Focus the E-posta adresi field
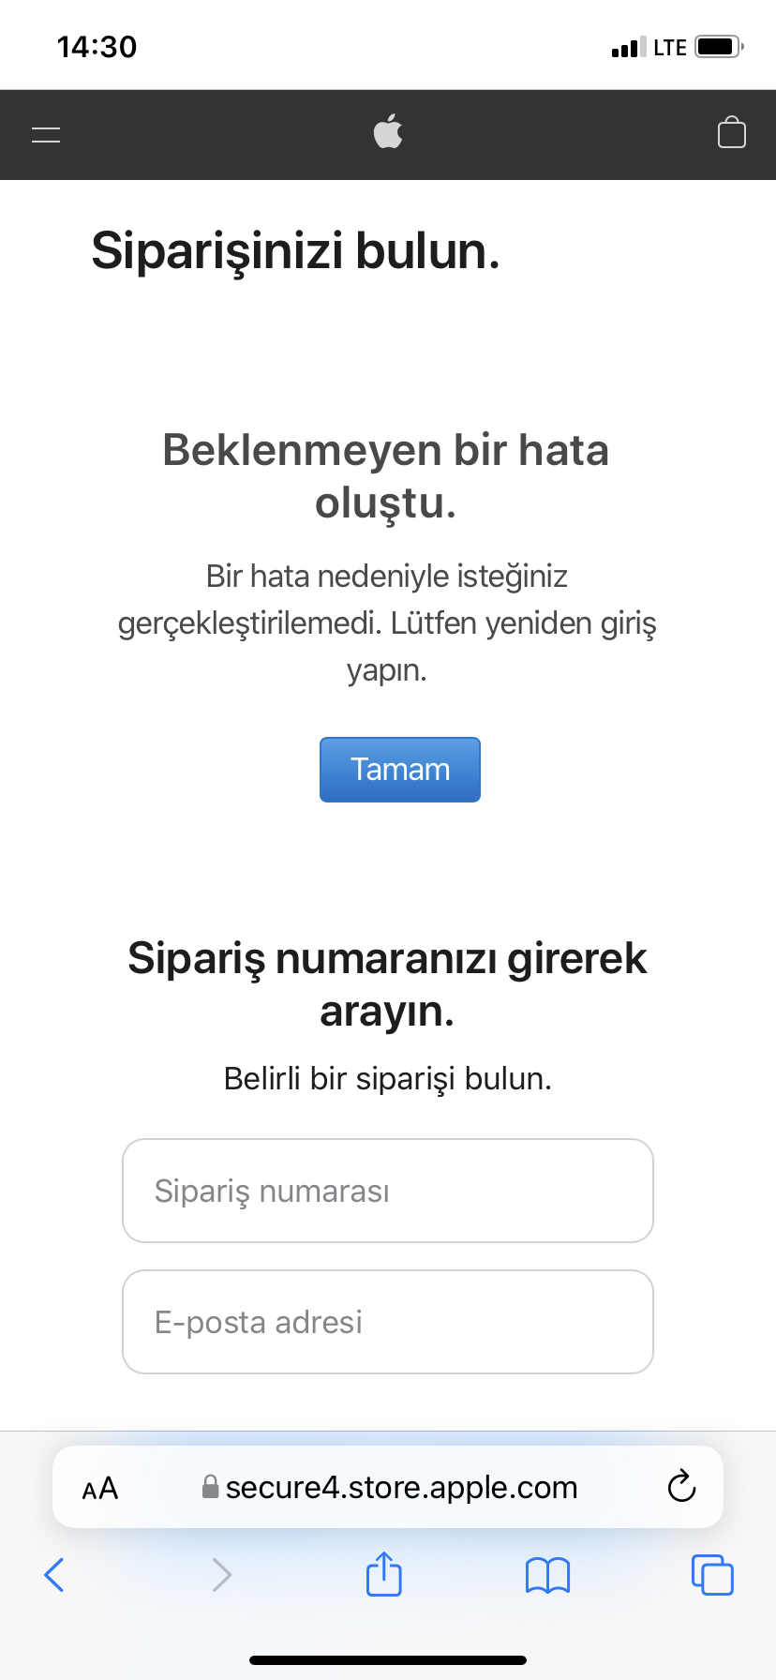Image resolution: width=776 pixels, height=1680 pixels. click(388, 1322)
